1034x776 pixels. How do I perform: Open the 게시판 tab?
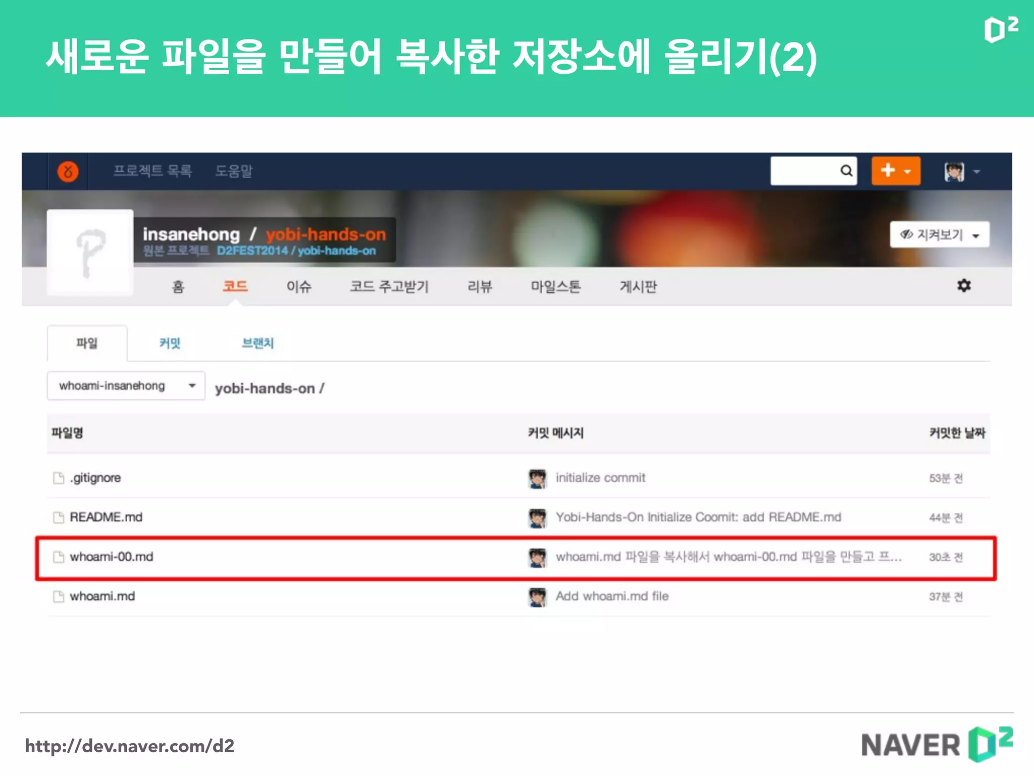pos(638,286)
